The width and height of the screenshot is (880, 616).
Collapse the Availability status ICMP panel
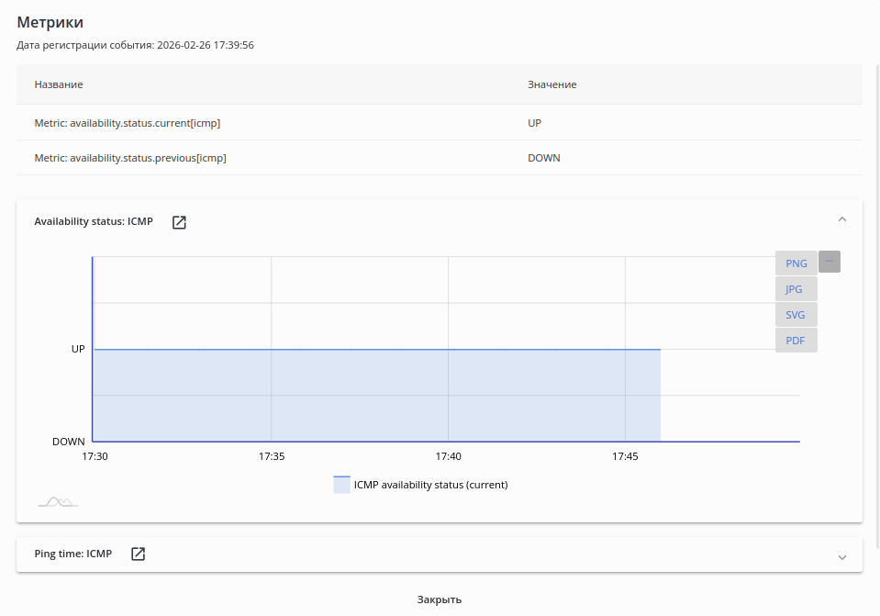point(842,219)
